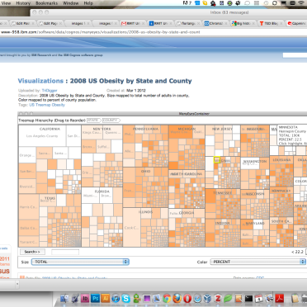Click the circular sync icon in menu bar
The image size is (307, 307).
click(x=274, y=3)
